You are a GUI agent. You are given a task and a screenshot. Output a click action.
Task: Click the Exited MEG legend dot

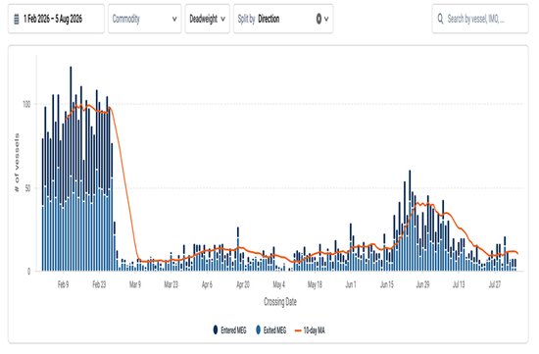pos(259,329)
